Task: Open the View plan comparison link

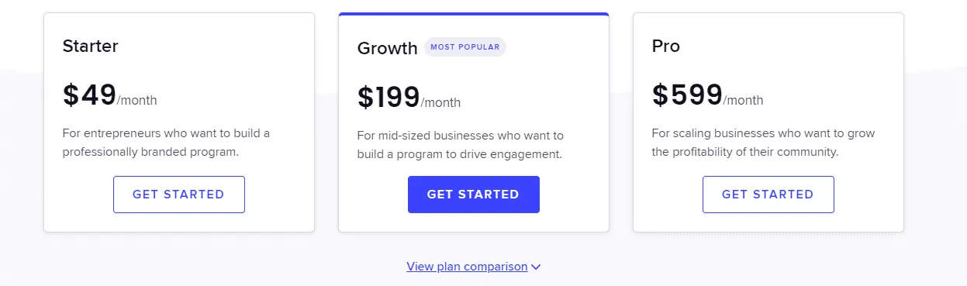Action: (467, 267)
